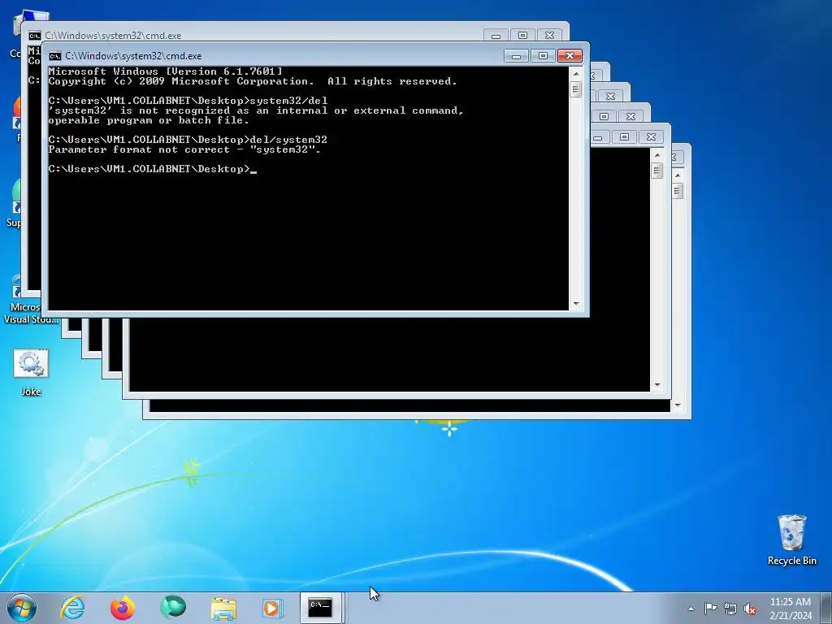Click scroll-down arrow in front cmd window
Image resolution: width=832 pixels, height=624 pixels.
click(576, 304)
